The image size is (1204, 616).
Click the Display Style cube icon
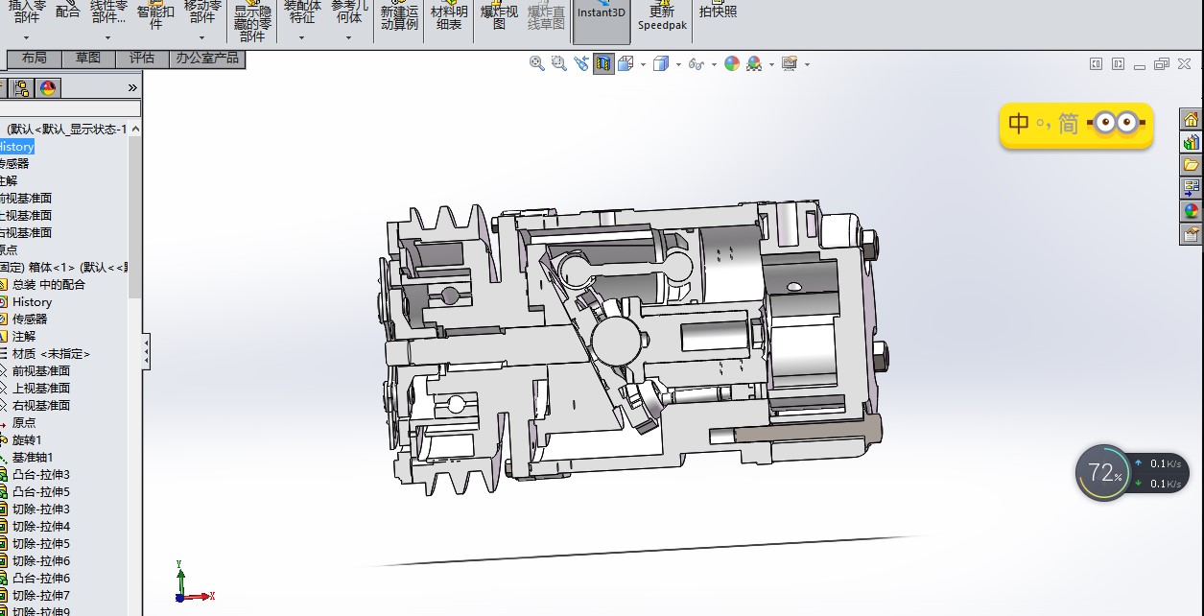660,63
